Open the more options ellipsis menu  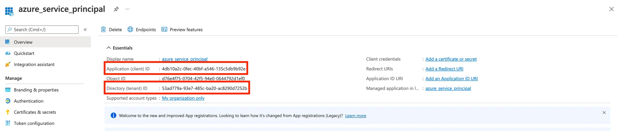(x=128, y=9)
